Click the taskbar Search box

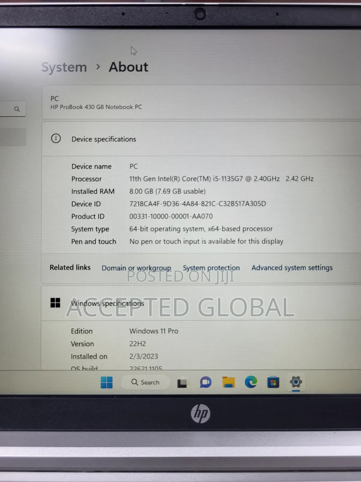point(145,382)
